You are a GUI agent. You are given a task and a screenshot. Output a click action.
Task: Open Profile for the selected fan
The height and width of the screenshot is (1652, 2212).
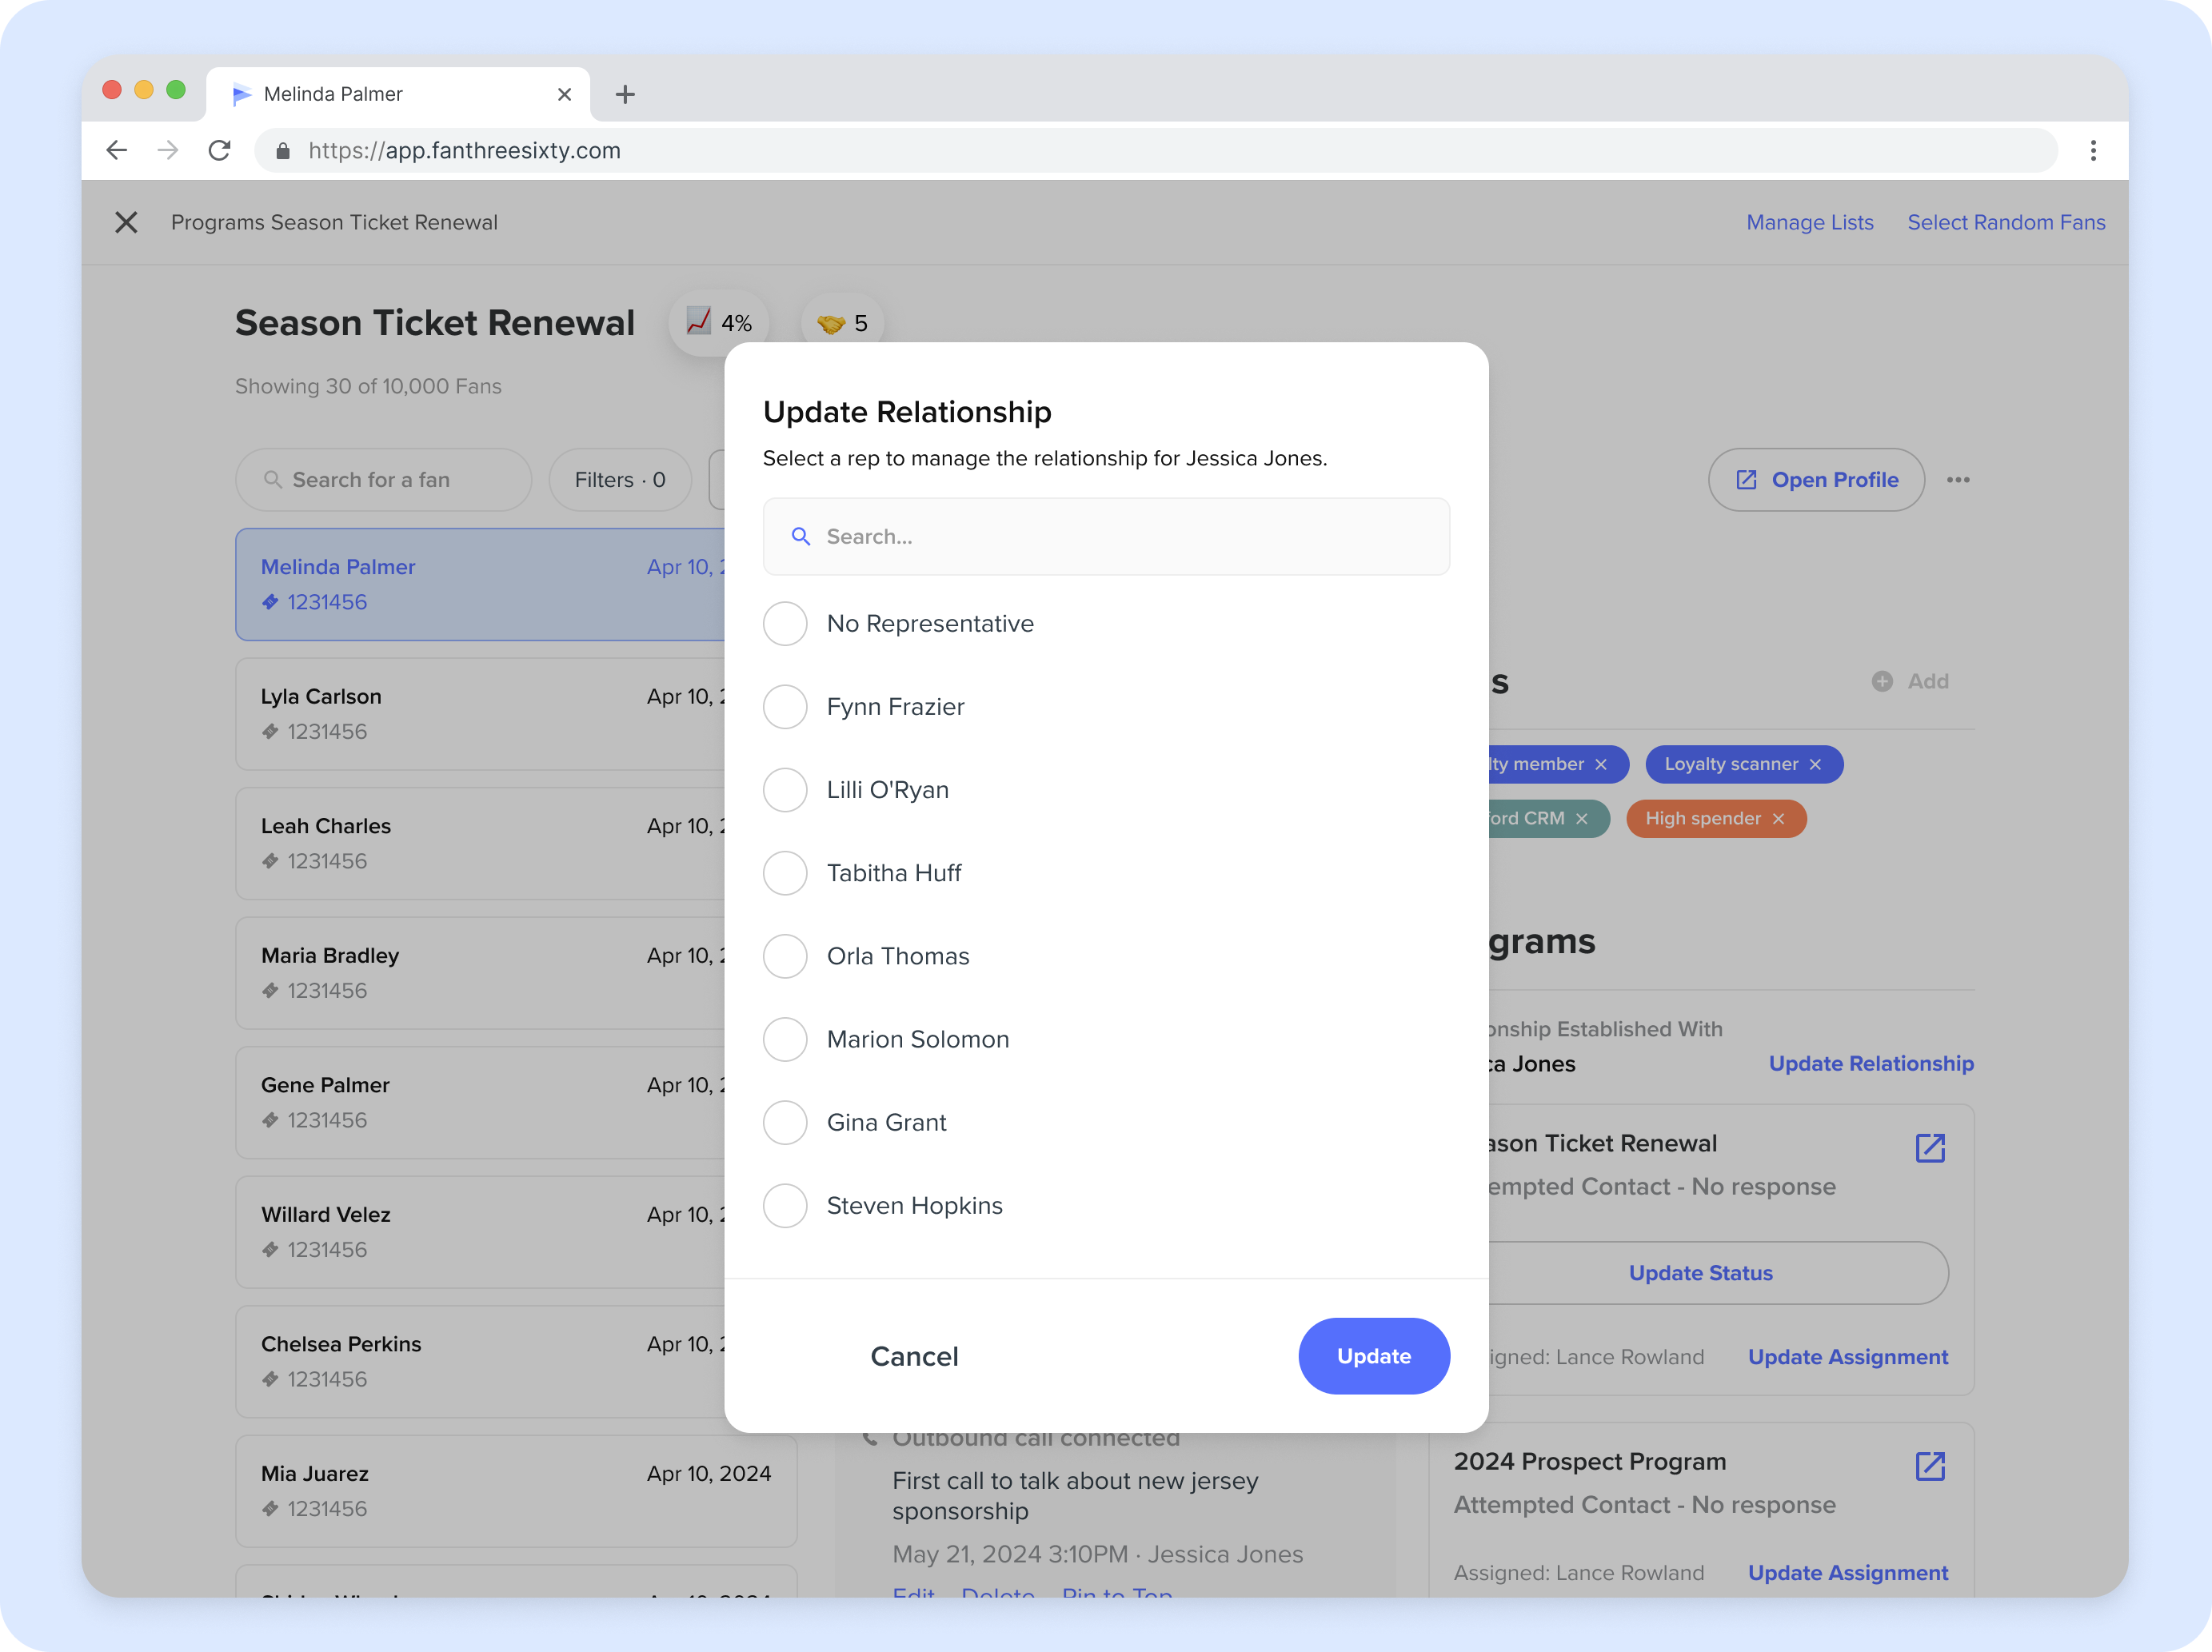pyautogui.click(x=1815, y=480)
